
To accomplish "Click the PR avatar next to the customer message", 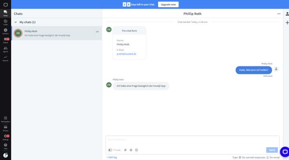I will (x=109, y=85).
